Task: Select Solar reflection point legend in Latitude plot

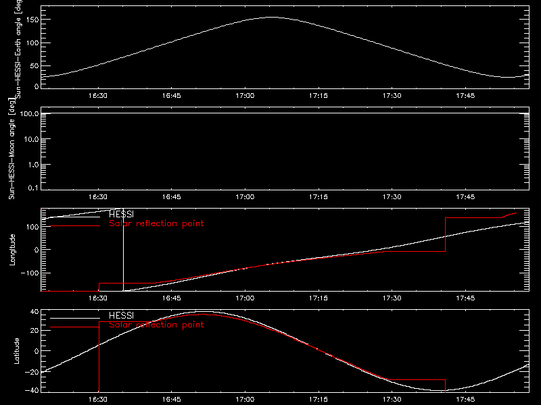Action: coord(156,325)
